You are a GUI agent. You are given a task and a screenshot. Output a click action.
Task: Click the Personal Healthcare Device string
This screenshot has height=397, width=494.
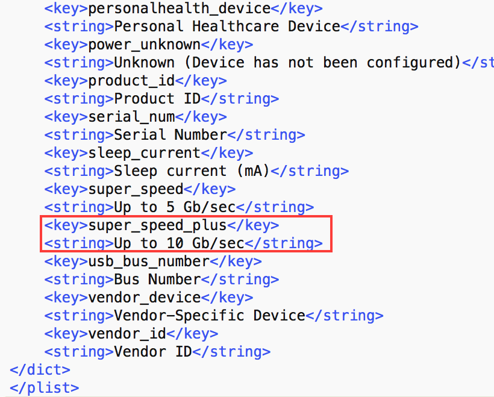pyautogui.click(x=227, y=27)
